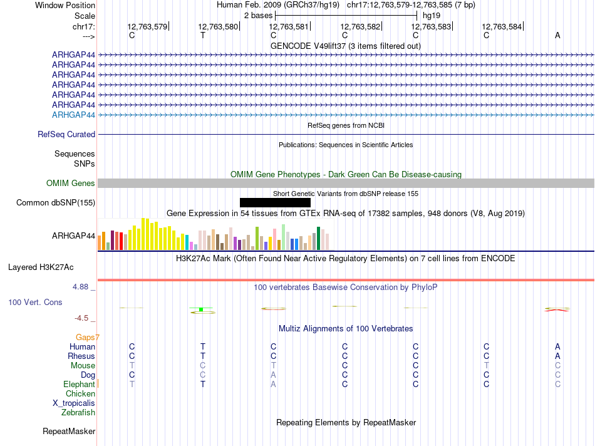Viewport: 595px width, 446px height.
Task: Click base A in the Dog row
Action: (273, 375)
